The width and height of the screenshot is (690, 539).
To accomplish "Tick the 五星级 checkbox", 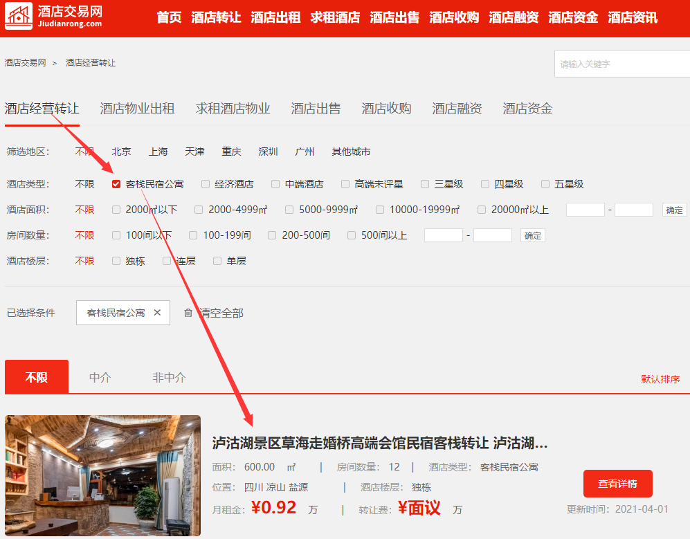I will (x=545, y=184).
